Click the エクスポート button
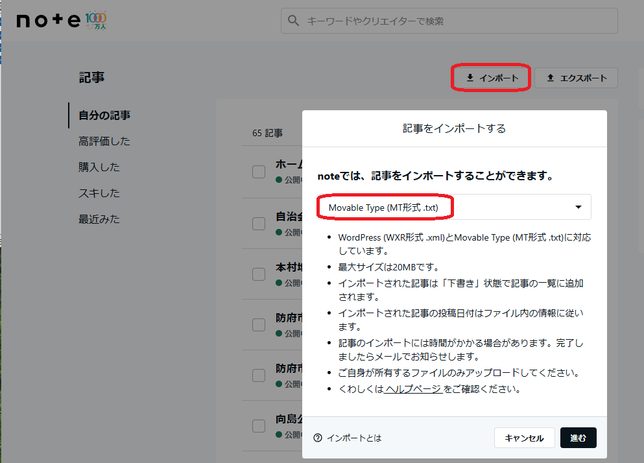644x463 pixels. tap(576, 78)
